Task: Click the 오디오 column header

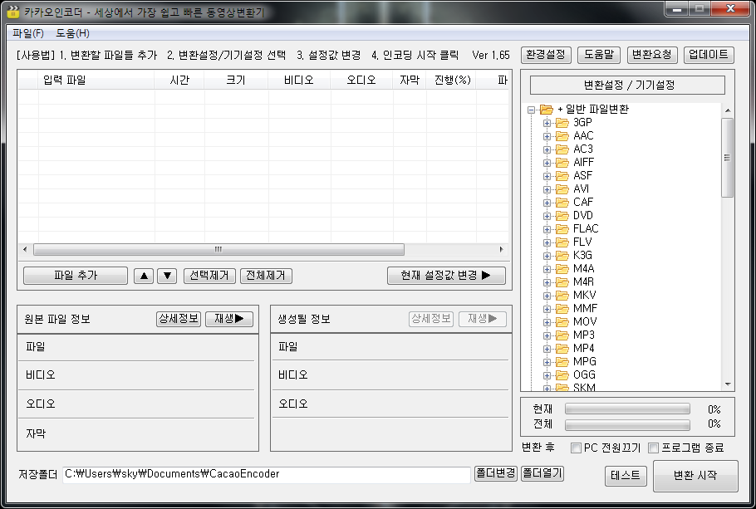Action: pos(361,80)
